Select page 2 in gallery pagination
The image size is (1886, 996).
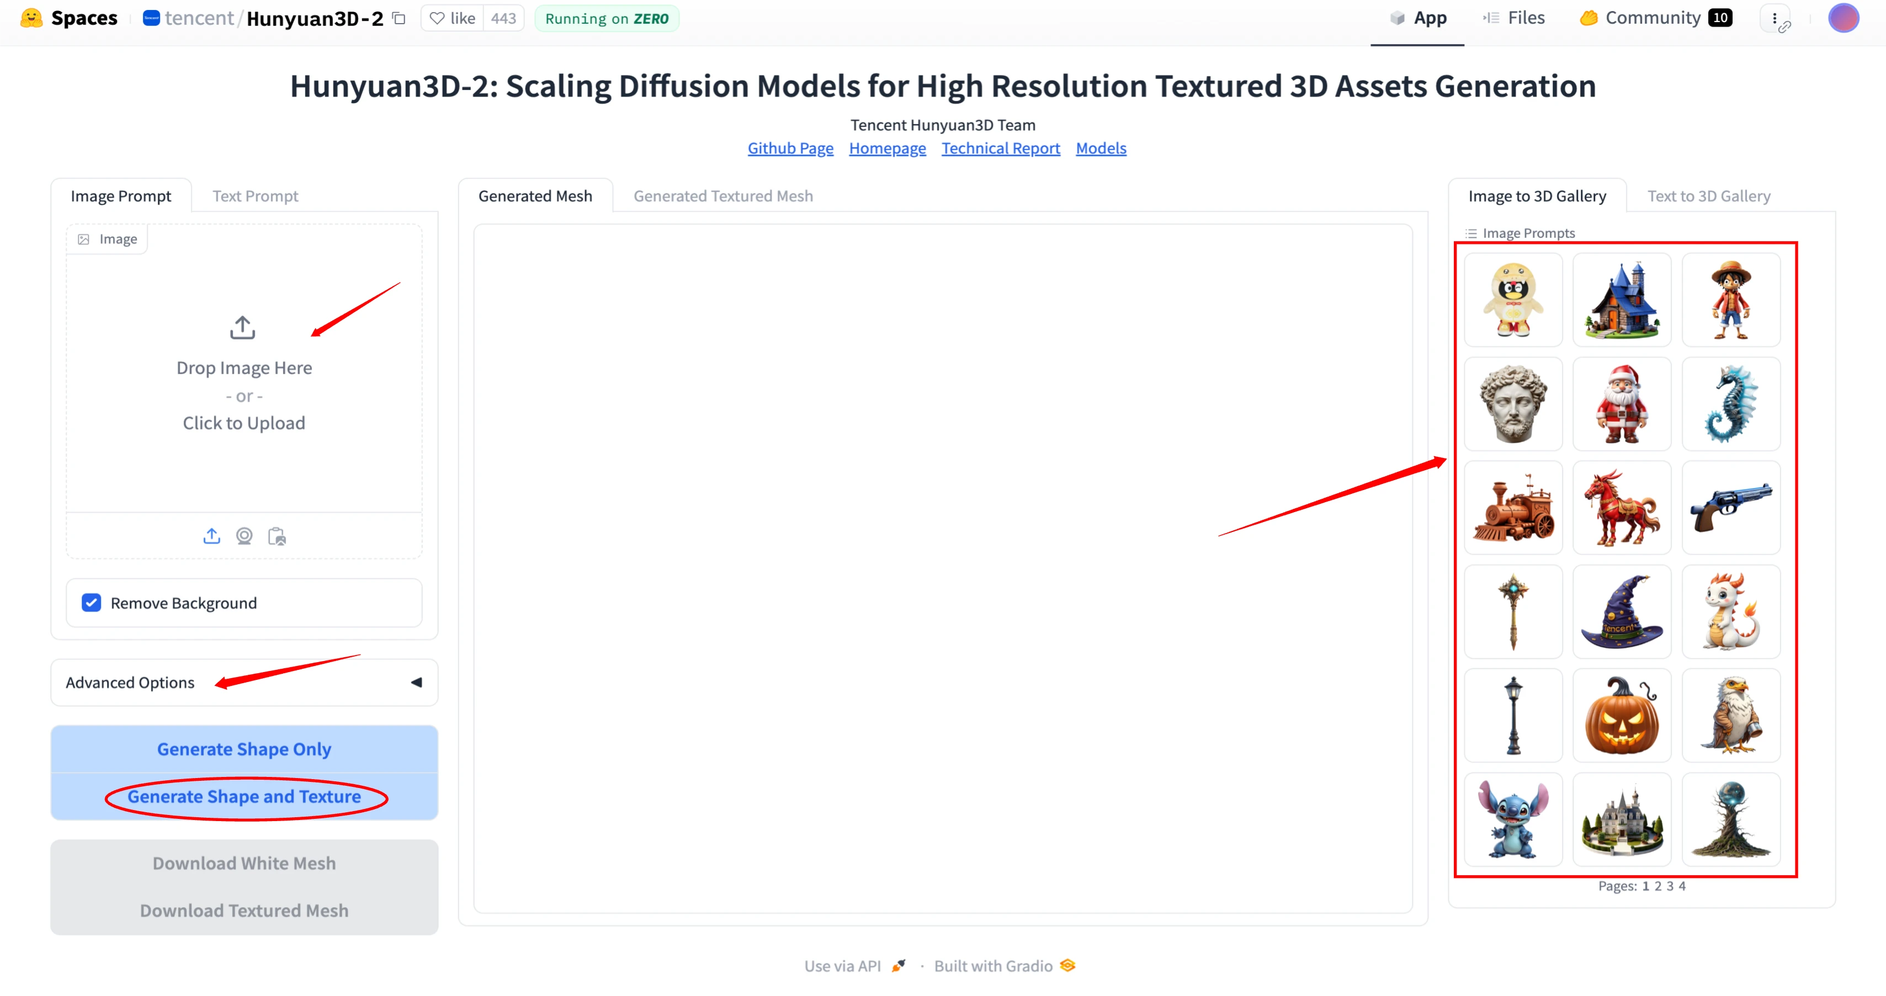[x=1660, y=886]
